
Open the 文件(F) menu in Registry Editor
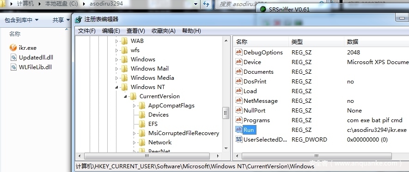(87, 31)
